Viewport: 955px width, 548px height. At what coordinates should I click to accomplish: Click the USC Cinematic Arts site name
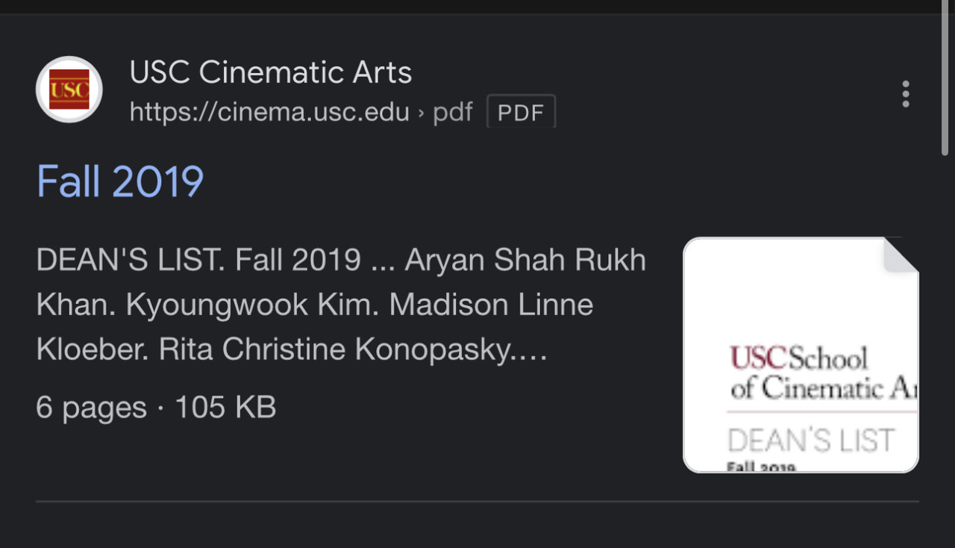click(x=270, y=72)
